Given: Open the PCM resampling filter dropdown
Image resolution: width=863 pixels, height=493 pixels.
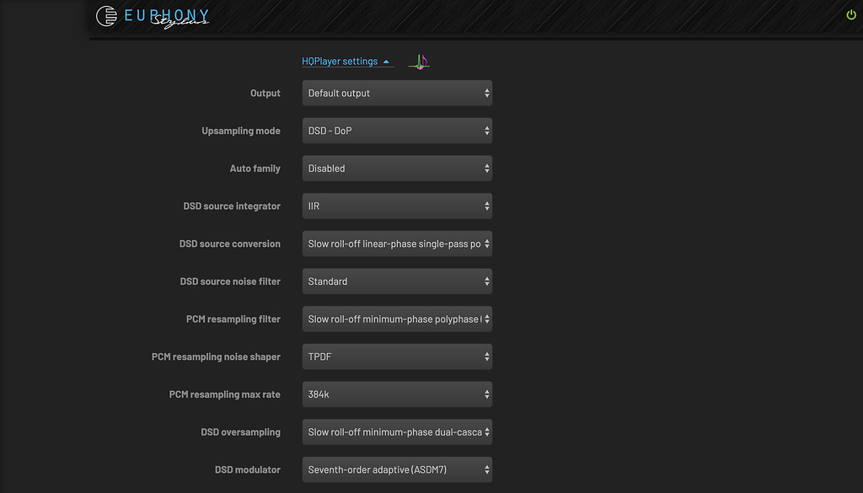Looking at the screenshot, I should tap(396, 319).
